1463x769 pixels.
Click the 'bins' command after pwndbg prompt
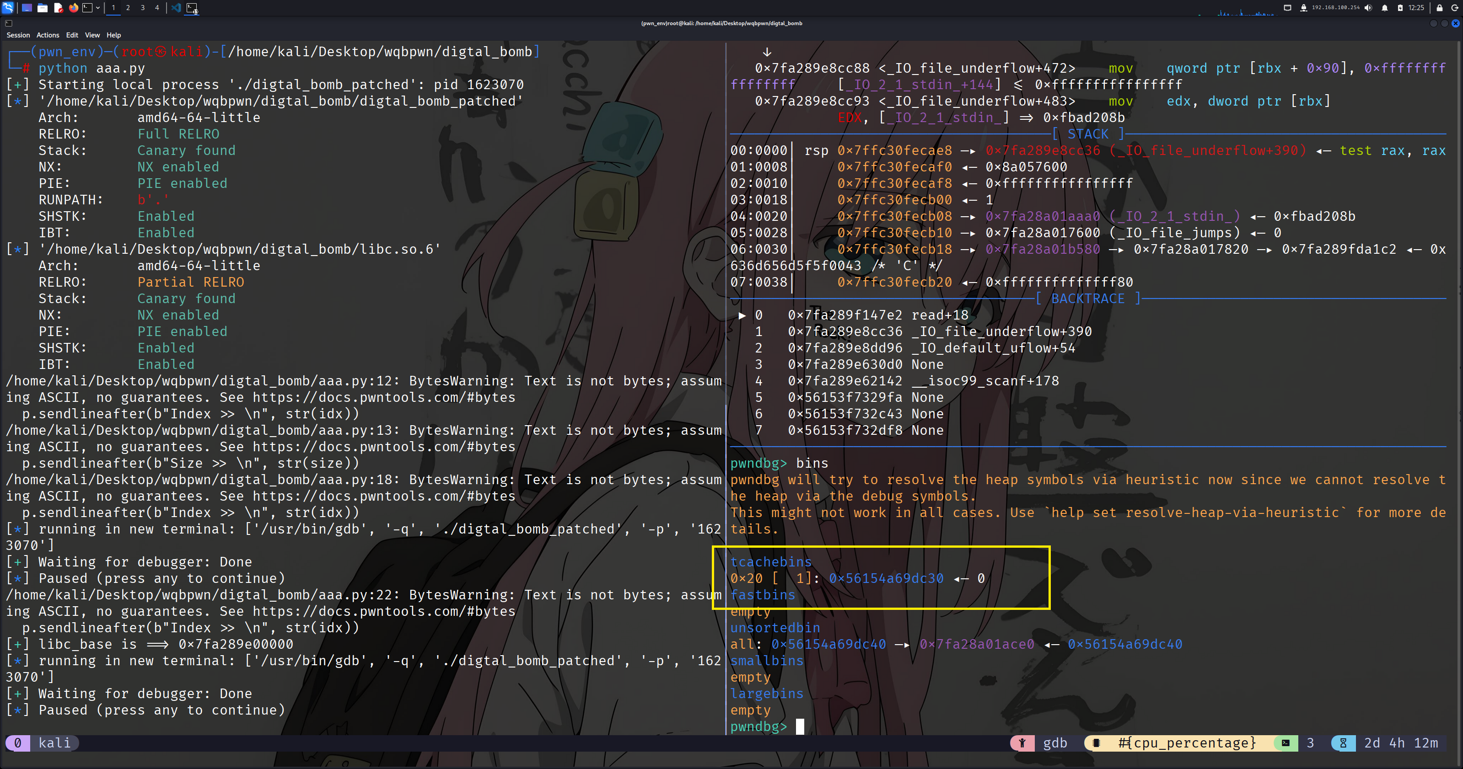[812, 463]
